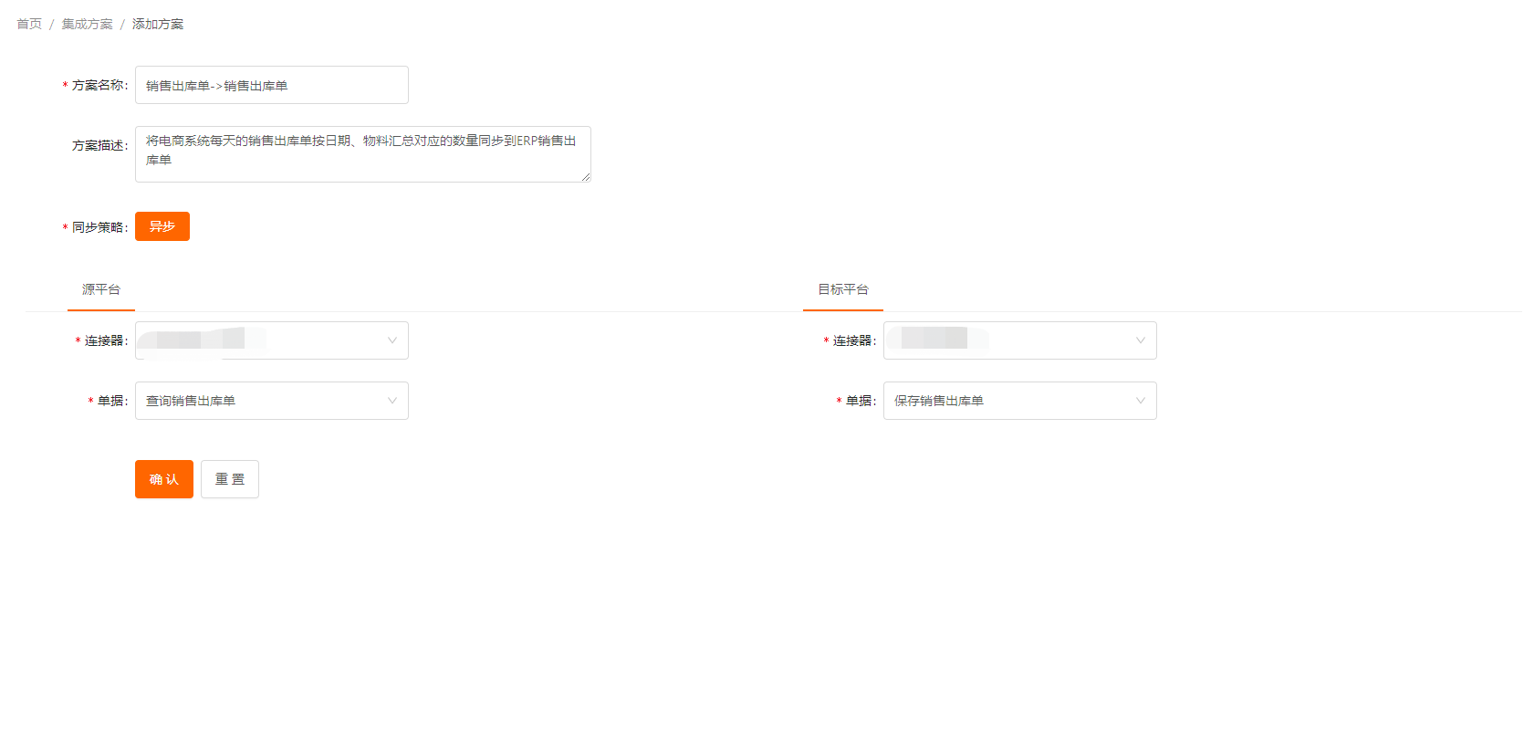Screen dimensions: 1524x753
Task: Open the target platform 连接器 dropdown
Action: [1019, 340]
